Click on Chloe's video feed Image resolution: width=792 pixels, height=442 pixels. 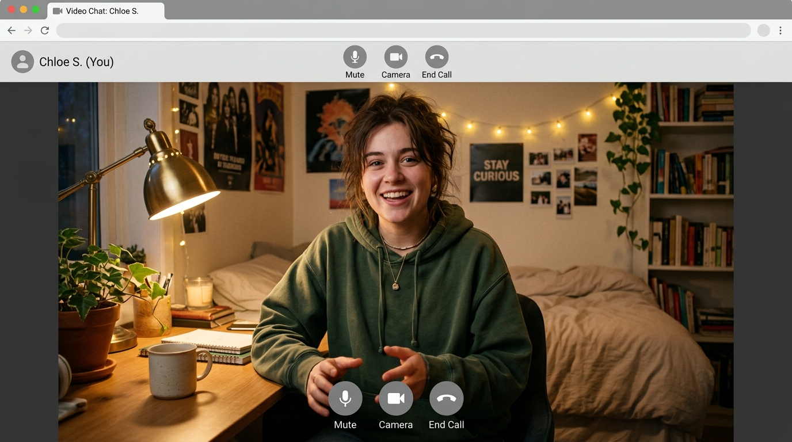click(396, 262)
